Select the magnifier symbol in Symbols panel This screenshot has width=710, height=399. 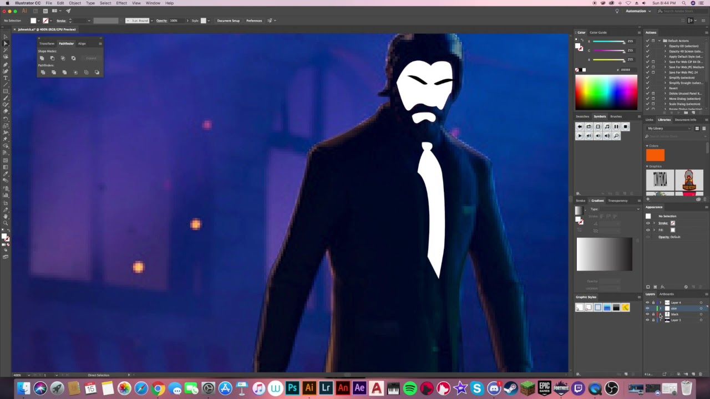(x=616, y=136)
